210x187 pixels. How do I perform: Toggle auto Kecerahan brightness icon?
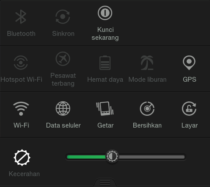pyautogui.click(x=22, y=158)
